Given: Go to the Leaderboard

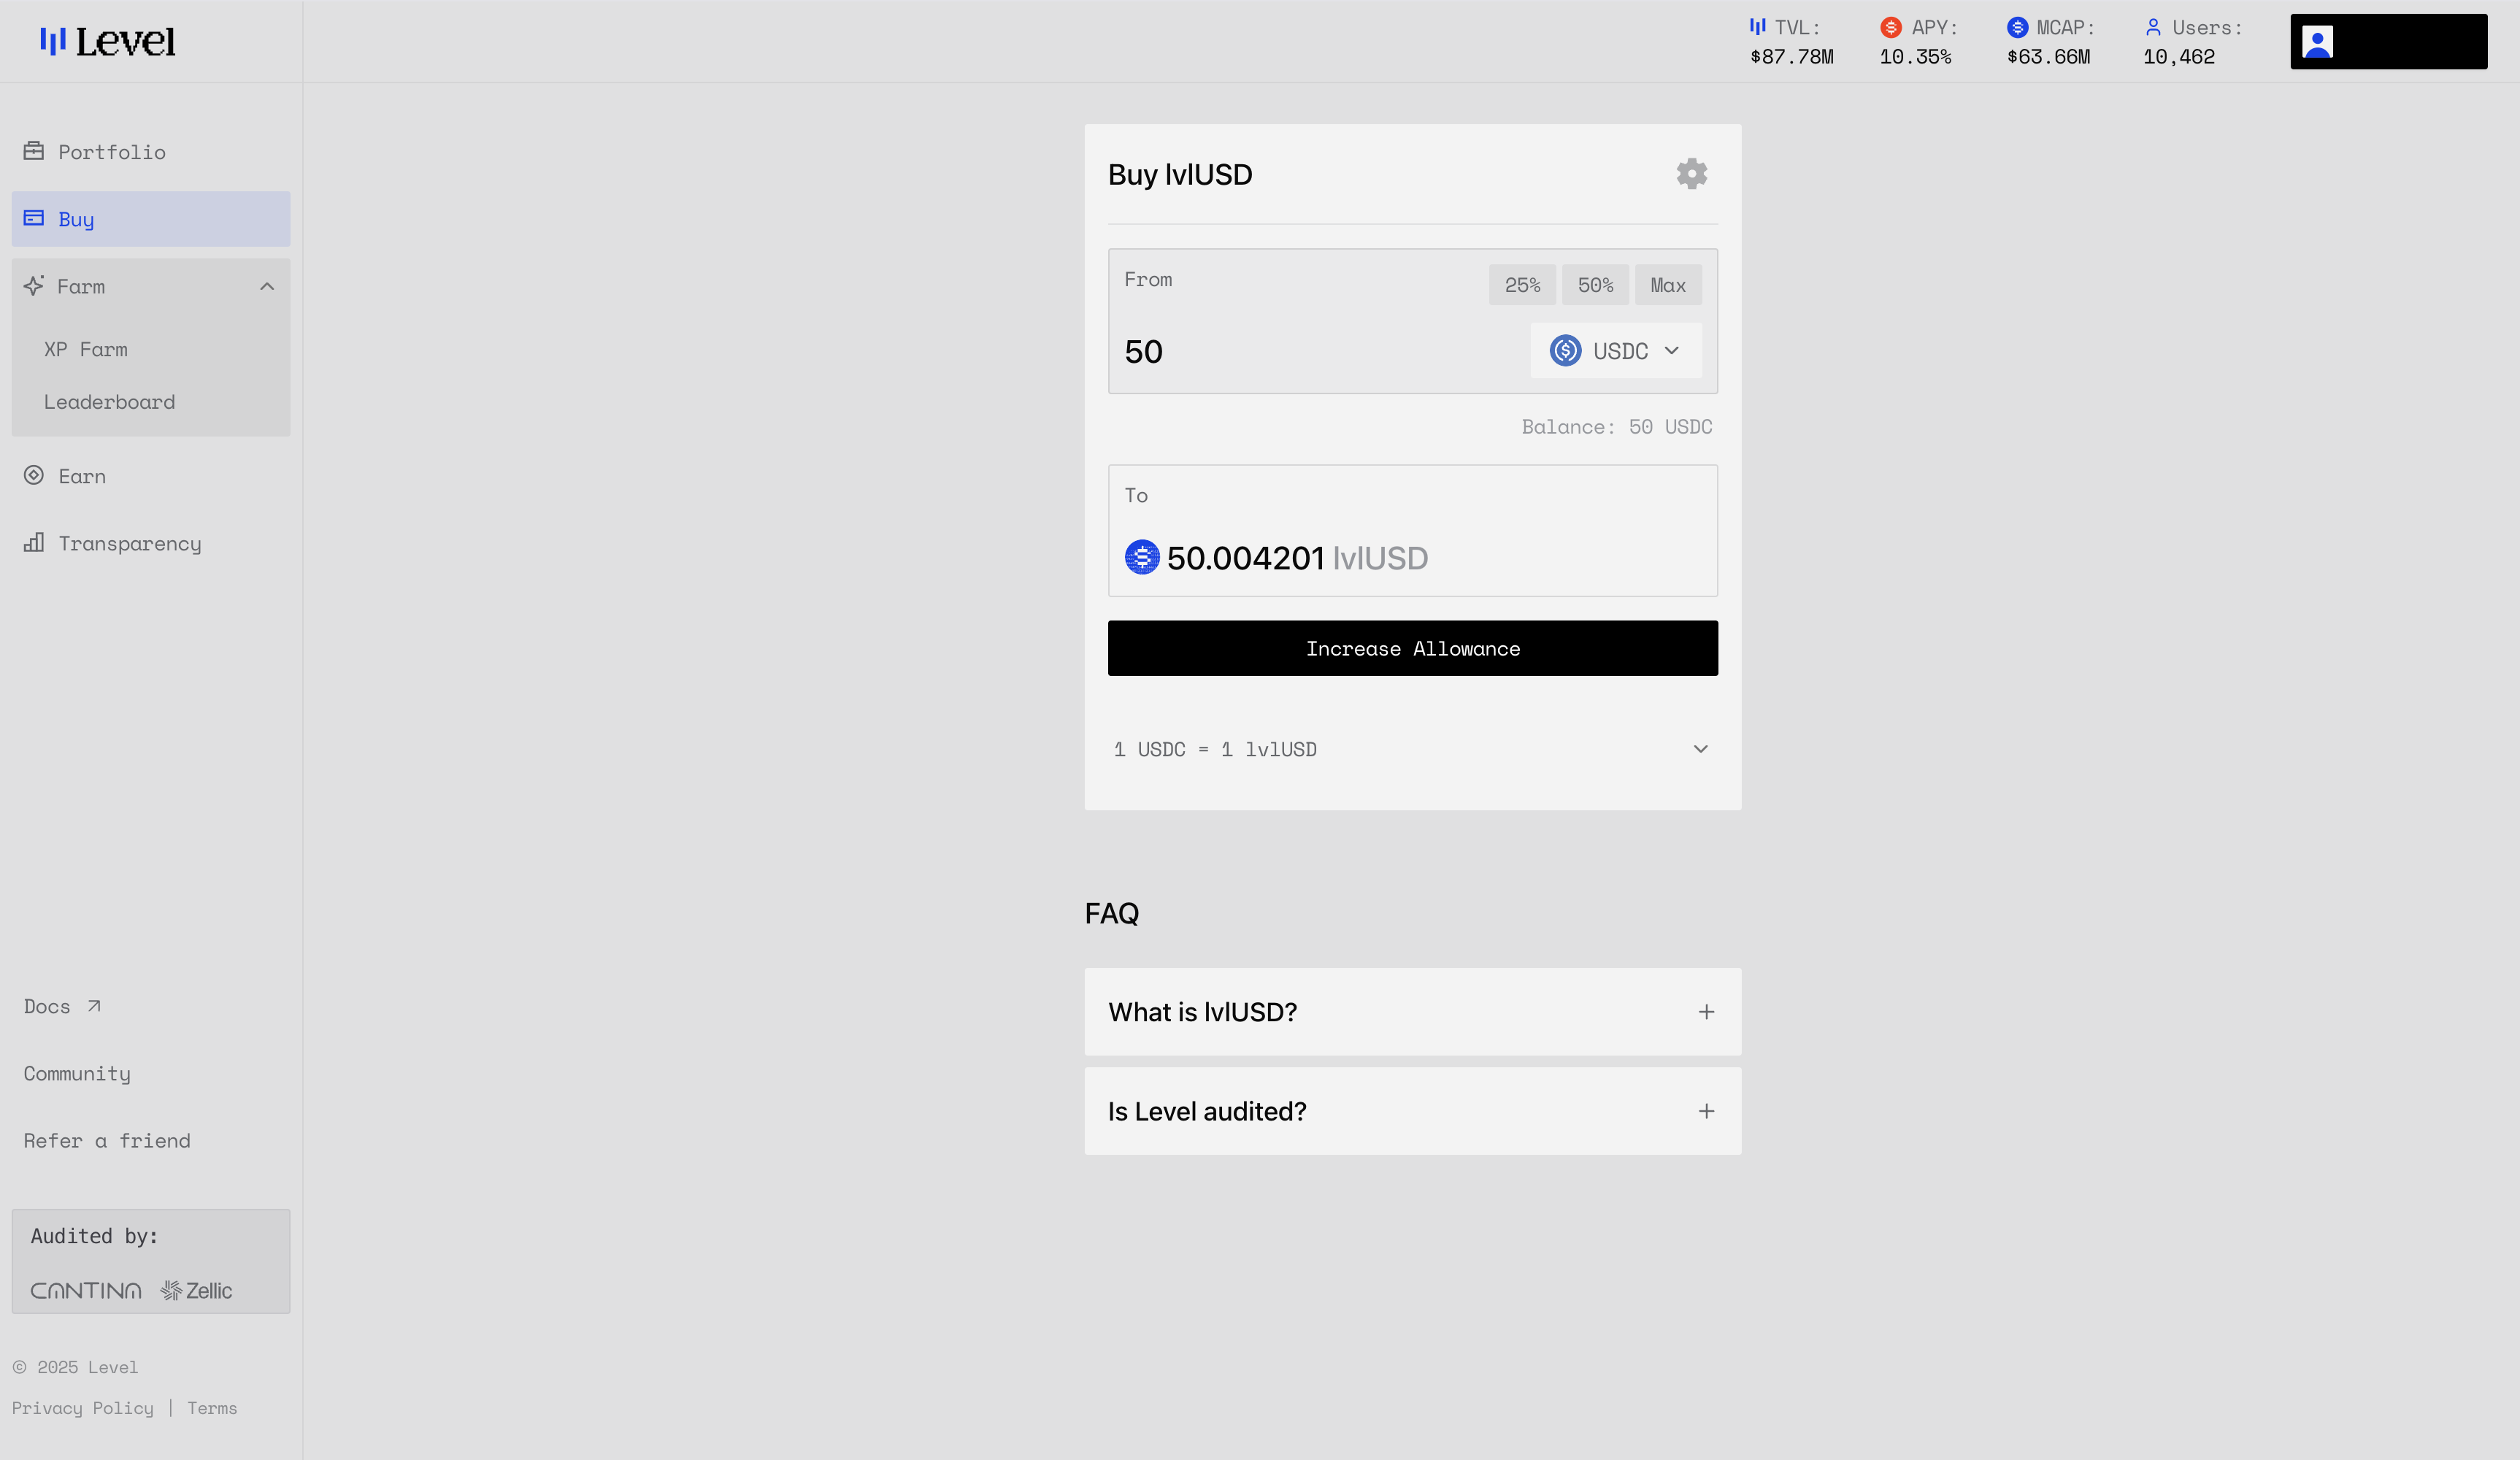Looking at the screenshot, I should (109, 402).
